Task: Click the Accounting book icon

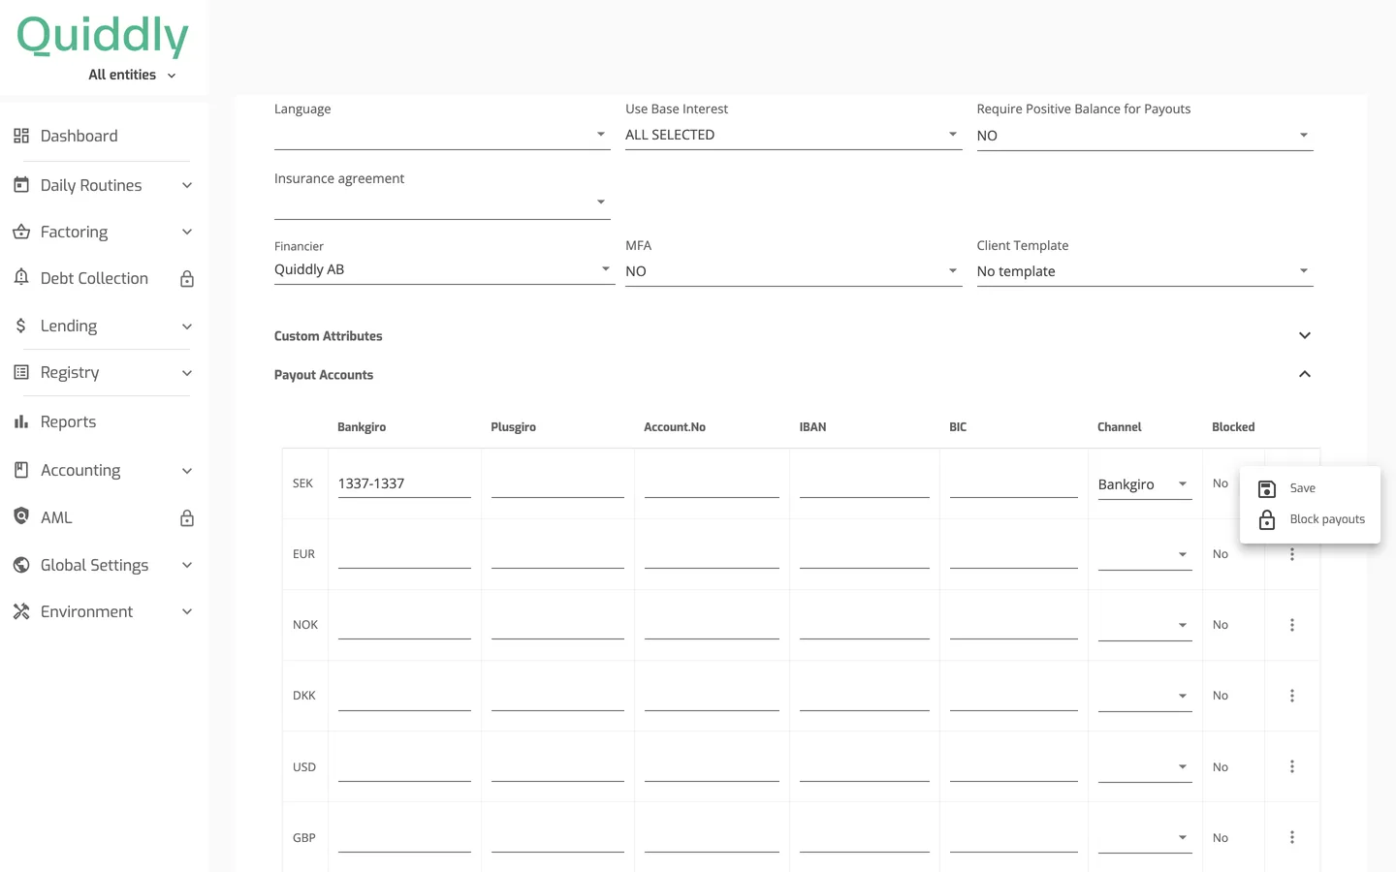Action: click(21, 470)
